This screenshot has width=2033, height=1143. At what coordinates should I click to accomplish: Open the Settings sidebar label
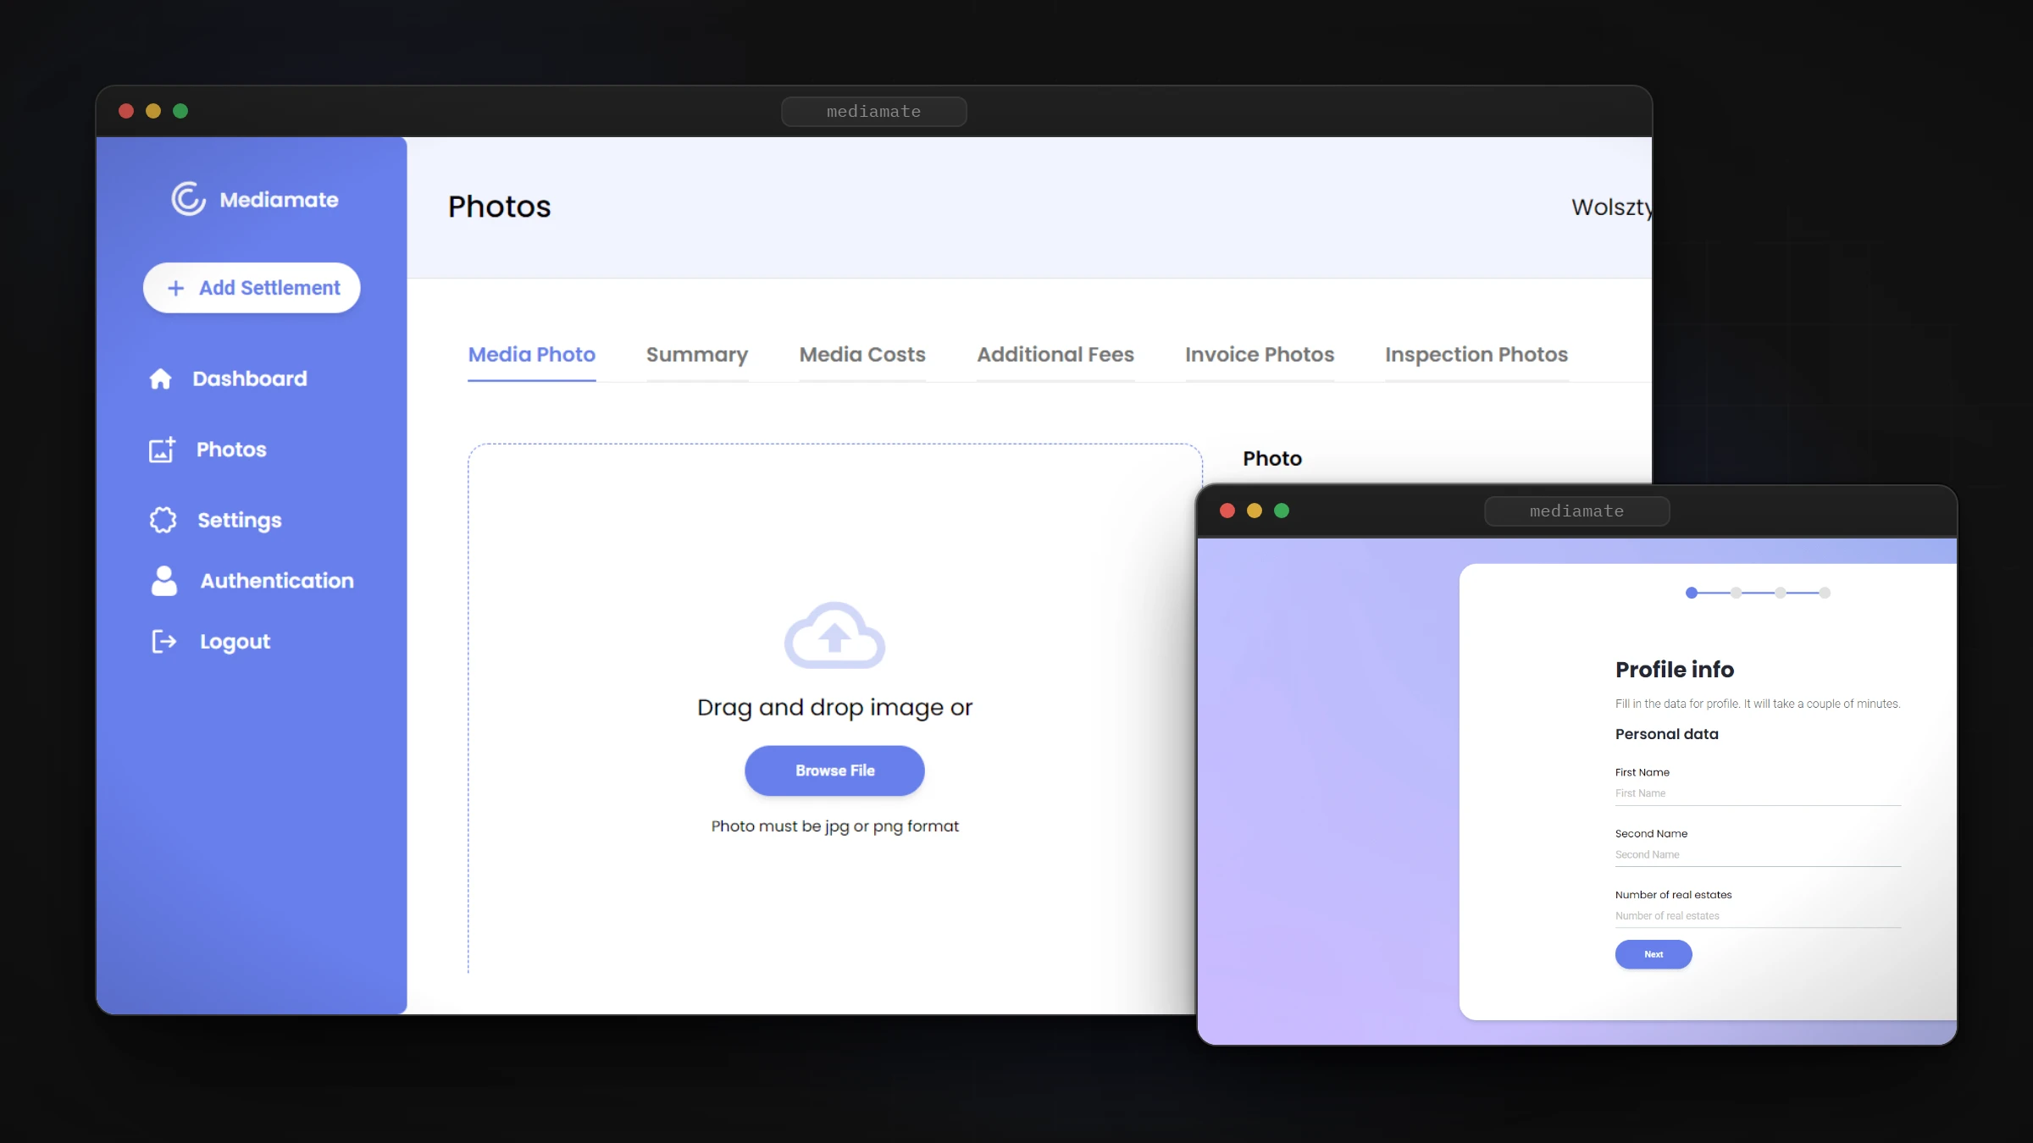point(240,520)
